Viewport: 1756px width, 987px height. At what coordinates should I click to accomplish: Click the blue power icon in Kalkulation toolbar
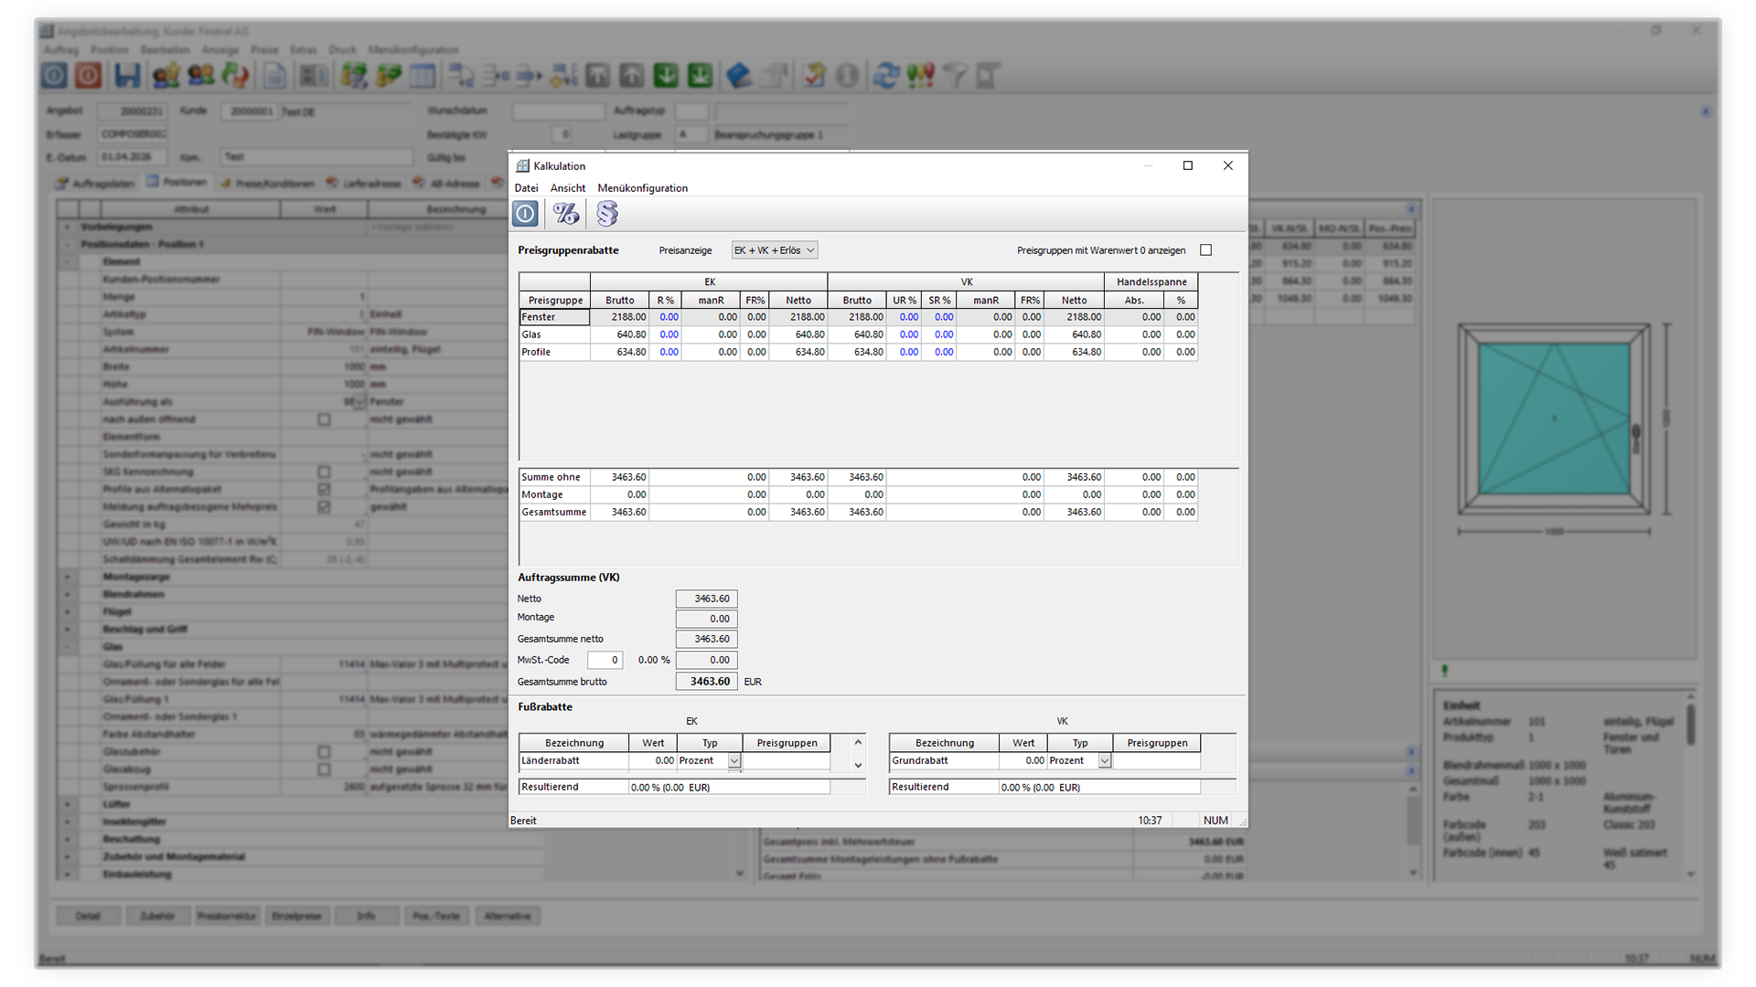(x=525, y=214)
